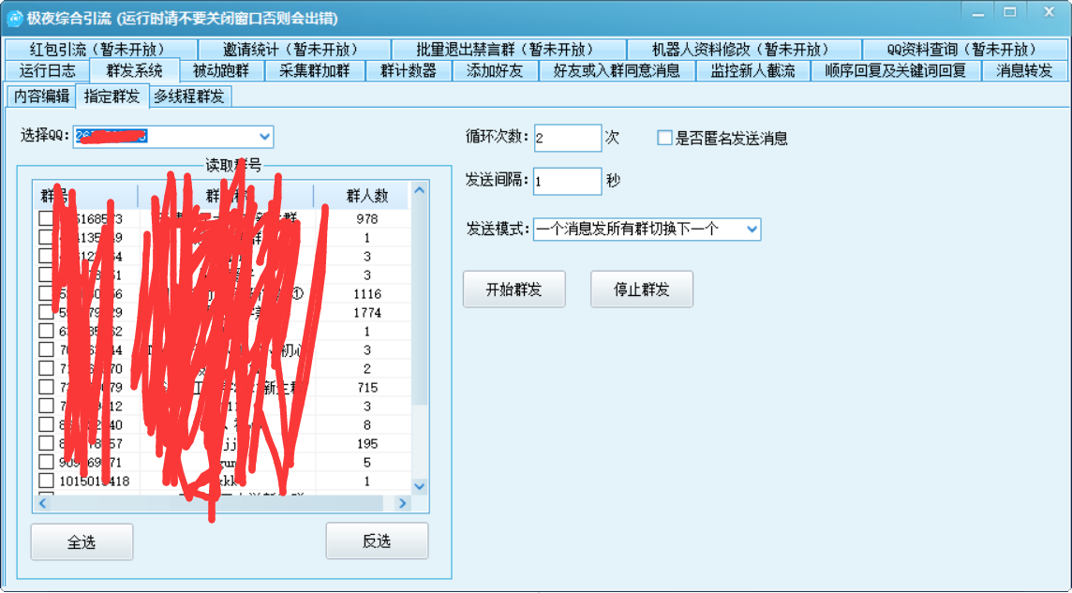
Task: Go to the 采集群加群 tab
Action: [x=314, y=70]
